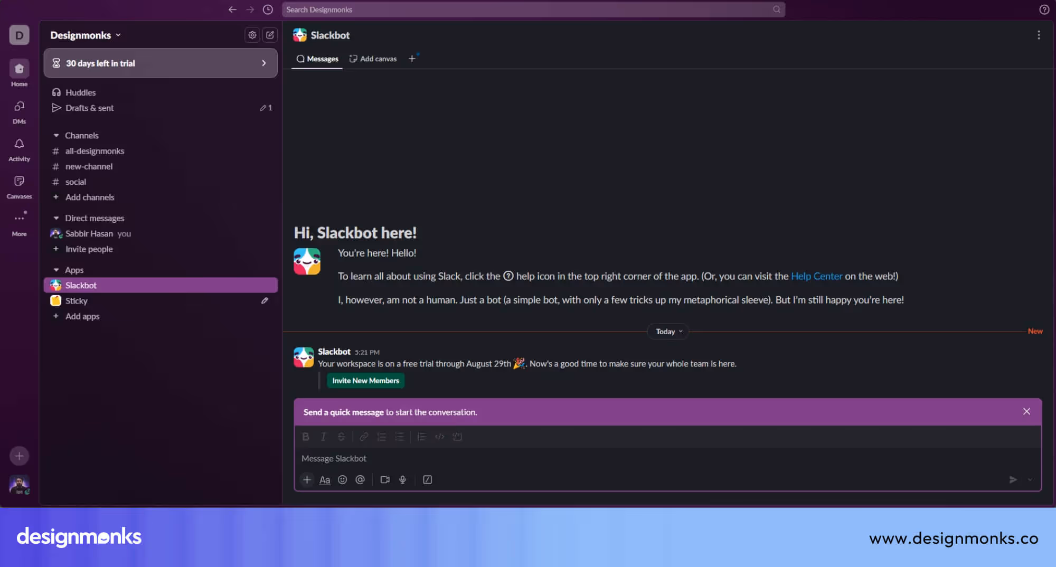Open Sabbir Hasan direct message

click(161, 233)
